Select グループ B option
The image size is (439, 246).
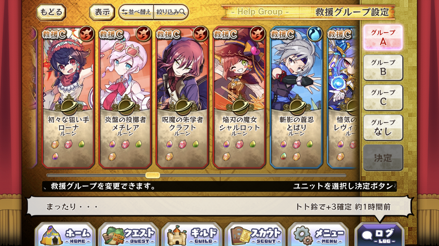coord(383,68)
